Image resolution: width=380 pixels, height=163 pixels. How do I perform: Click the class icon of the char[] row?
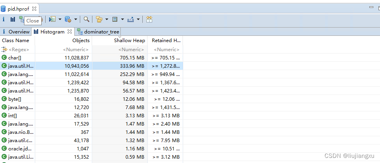point(4,57)
